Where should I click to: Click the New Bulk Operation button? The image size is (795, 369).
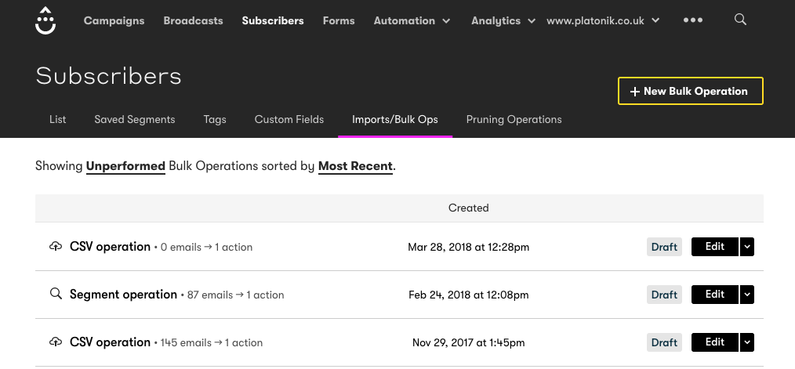point(690,91)
